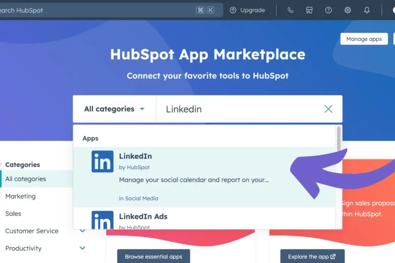Expand the Productivity category chevron

(x=82, y=248)
